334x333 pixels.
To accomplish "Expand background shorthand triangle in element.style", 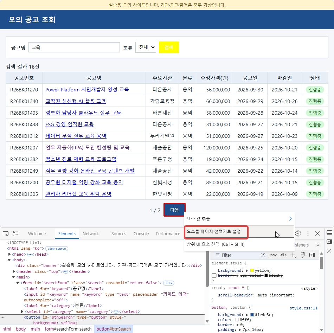I will point(247,270).
